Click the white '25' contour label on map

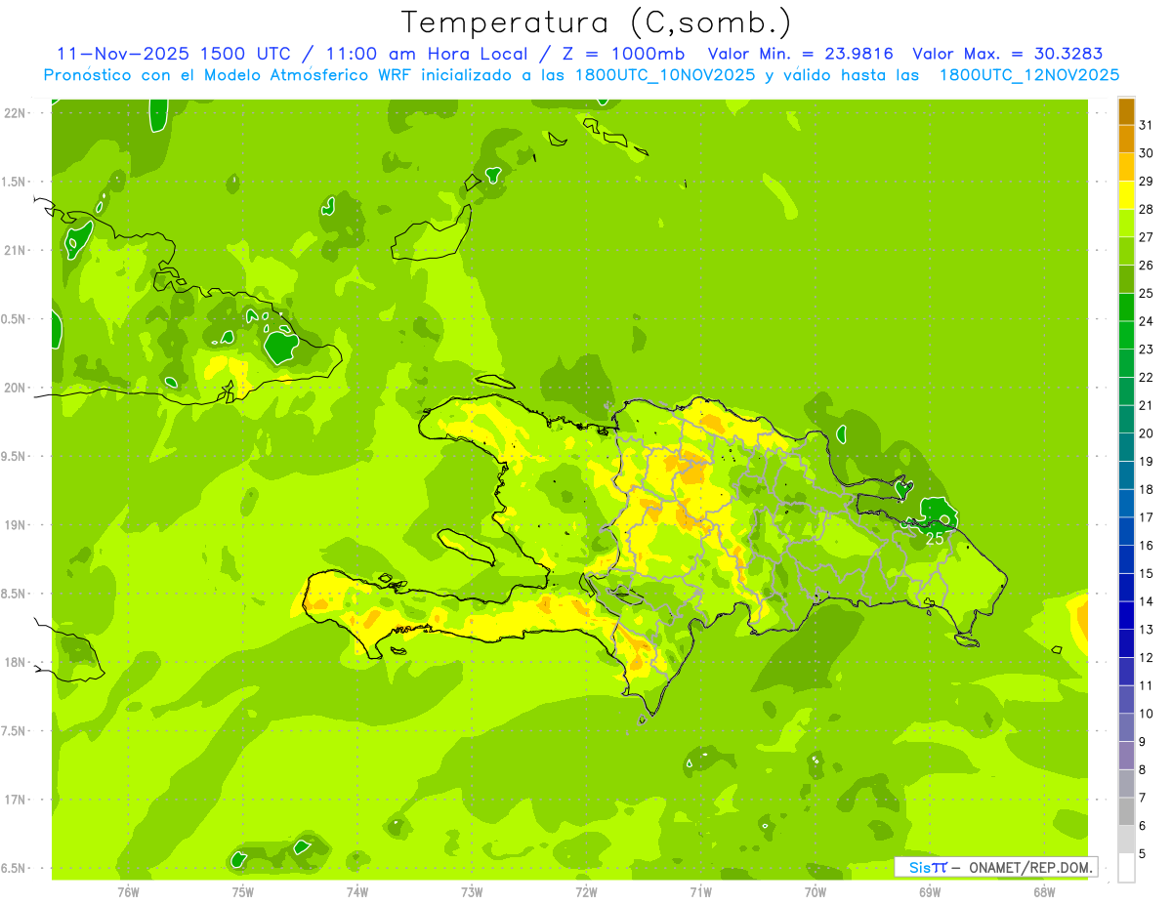[x=935, y=538]
